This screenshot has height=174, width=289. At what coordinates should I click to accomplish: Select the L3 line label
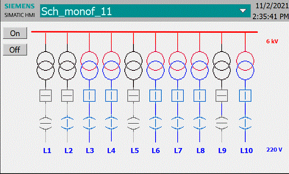click(x=90, y=150)
